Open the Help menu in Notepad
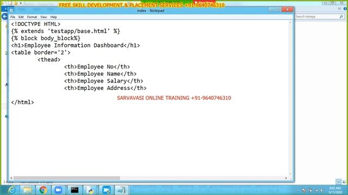This screenshot has height=195, width=348. 53,17
